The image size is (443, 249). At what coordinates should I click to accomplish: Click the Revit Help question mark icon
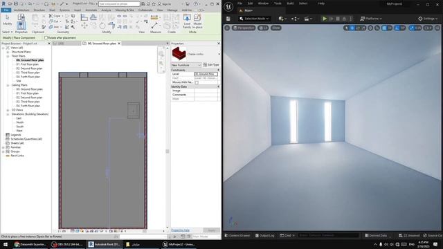tap(195, 4)
